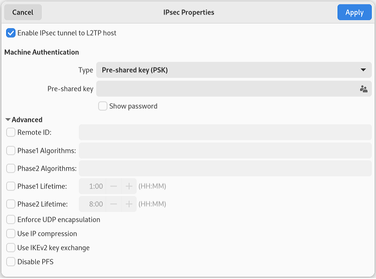
Task: Click the Phase2 Lifetime plus icon
Action: (x=129, y=204)
